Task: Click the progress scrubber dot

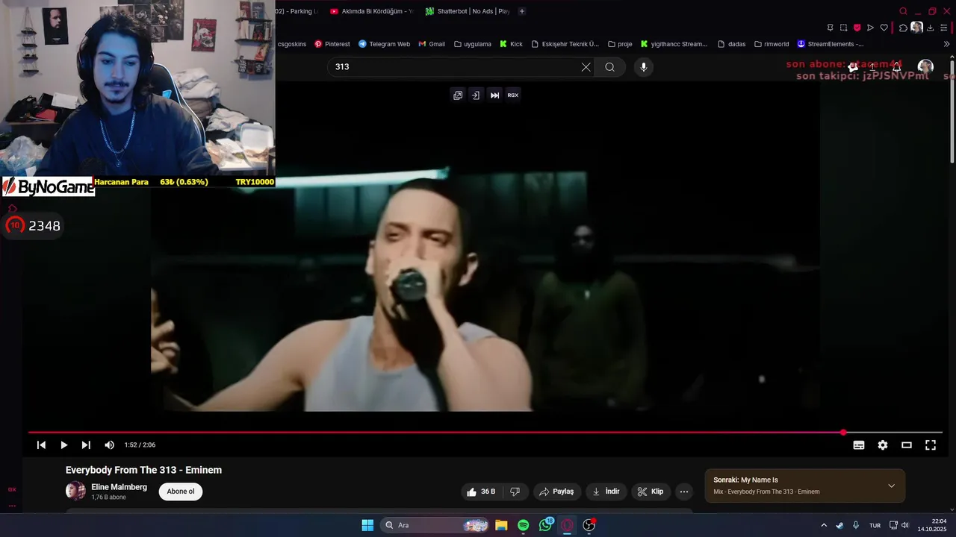Action: coord(843,433)
